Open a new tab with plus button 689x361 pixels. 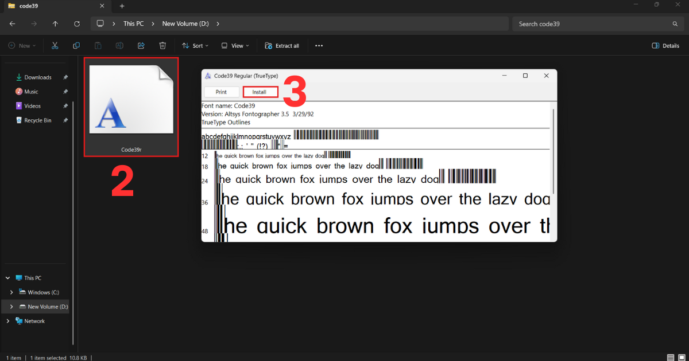[x=122, y=6]
